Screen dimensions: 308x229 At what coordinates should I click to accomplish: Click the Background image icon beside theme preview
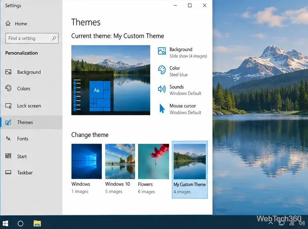coord(162,51)
